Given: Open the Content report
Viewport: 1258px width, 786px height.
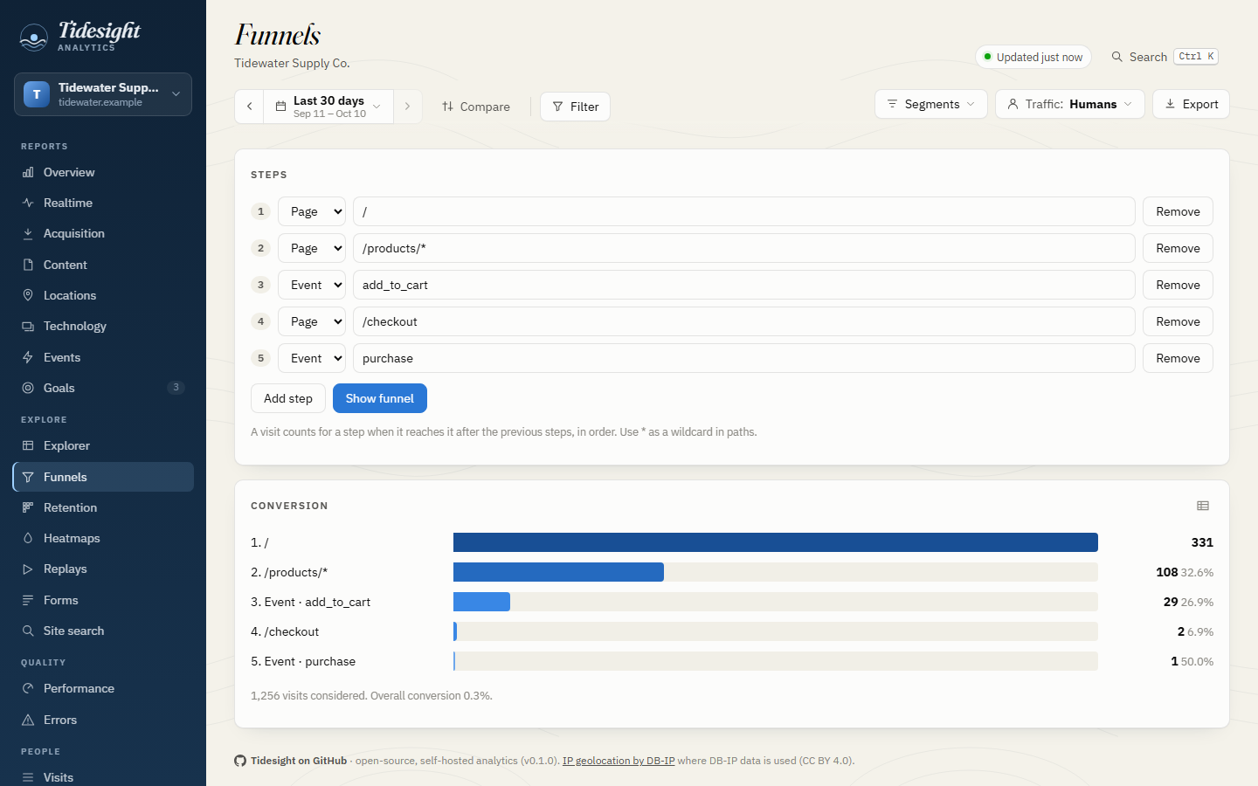Looking at the screenshot, I should (103, 265).
